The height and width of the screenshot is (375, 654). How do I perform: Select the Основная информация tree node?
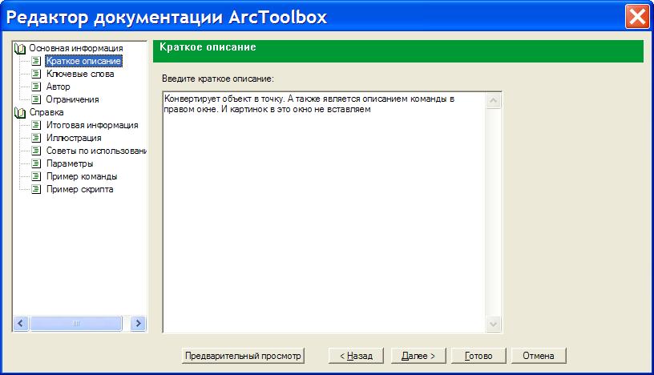tap(76, 48)
